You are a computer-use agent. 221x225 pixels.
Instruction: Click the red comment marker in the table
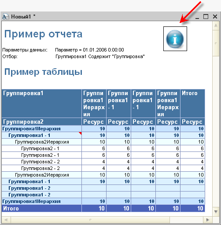pos(80,133)
